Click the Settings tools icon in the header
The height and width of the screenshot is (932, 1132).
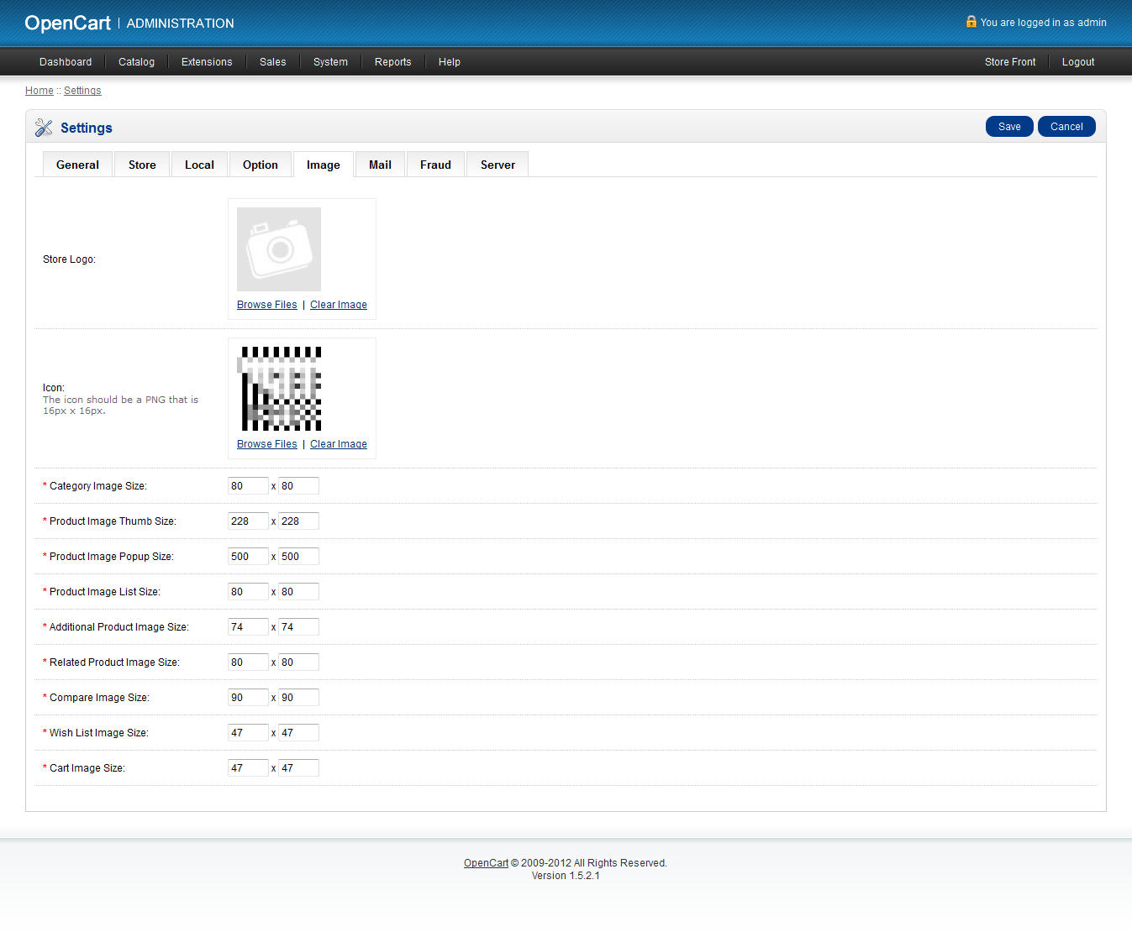(44, 128)
